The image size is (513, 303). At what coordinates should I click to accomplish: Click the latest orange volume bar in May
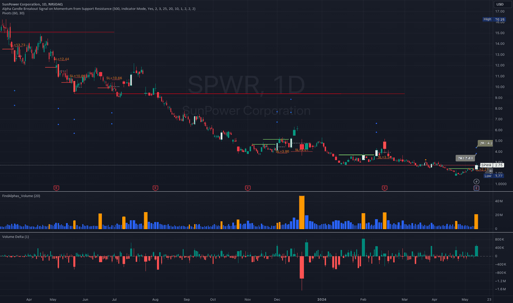476,221
